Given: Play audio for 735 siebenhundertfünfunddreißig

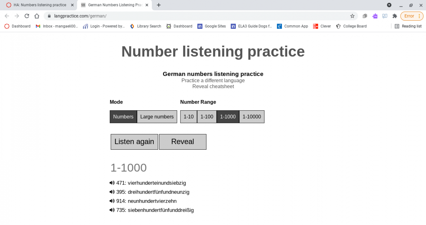Looking at the screenshot, I should (112, 210).
